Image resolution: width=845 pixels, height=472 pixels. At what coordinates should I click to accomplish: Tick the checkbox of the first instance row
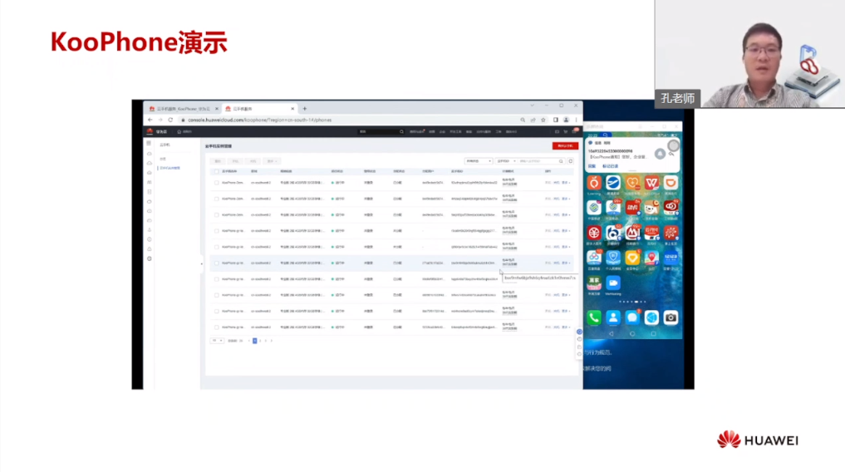(x=217, y=183)
